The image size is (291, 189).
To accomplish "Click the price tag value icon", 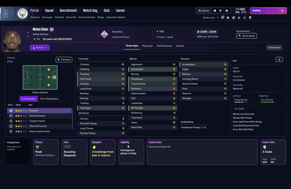I will tap(198, 32).
